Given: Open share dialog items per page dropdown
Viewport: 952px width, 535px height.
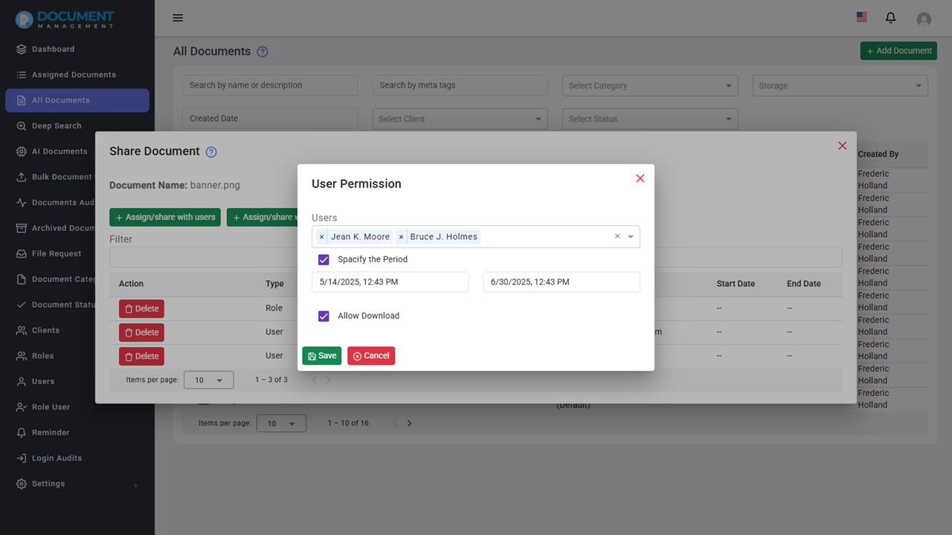Looking at the screenshot, I should (x=208, y=380).
